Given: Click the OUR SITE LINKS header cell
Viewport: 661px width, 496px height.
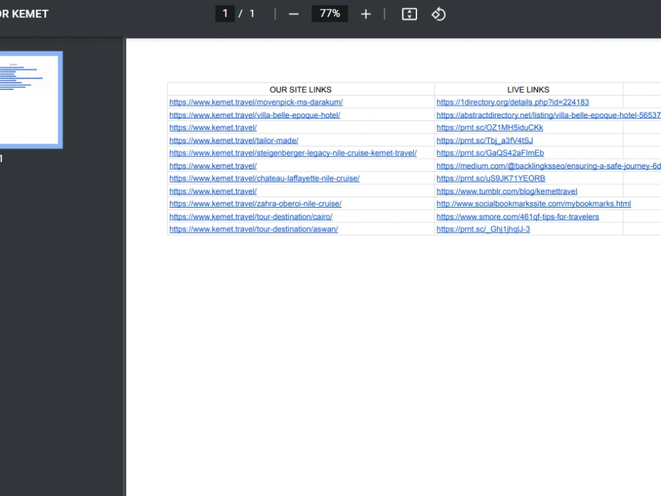Looking at the screenshot, I should [301, 89].
